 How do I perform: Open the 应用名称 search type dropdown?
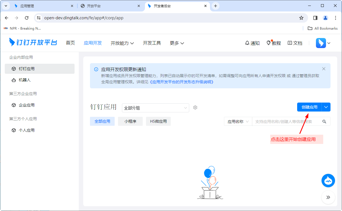(238, 122)
